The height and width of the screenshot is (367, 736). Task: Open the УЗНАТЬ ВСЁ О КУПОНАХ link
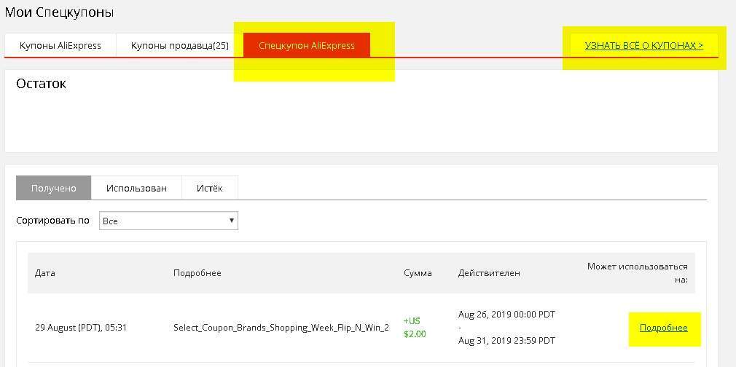coord(643,45)
